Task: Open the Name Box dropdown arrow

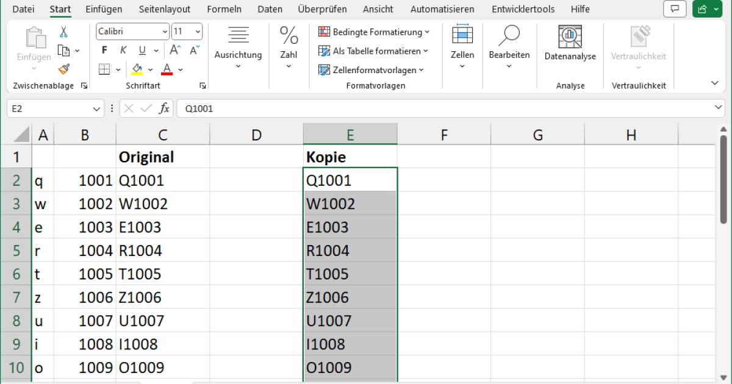Action: point(96,108)
